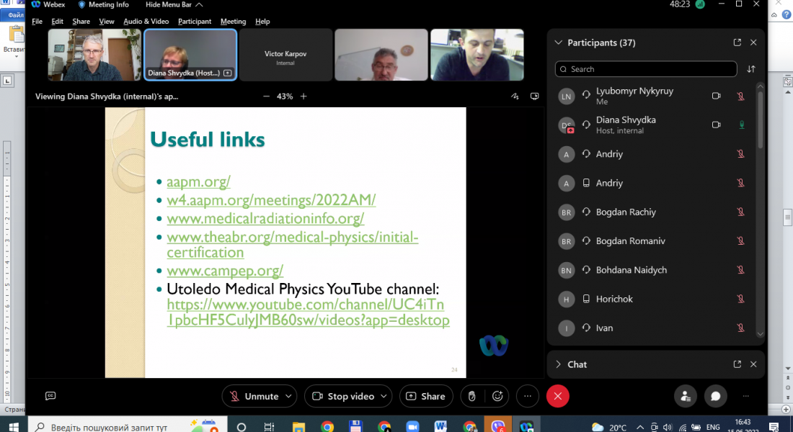Open more options ellipsis in meeting controls
Viewport: 793px width, 432px height.
(528, 396)
